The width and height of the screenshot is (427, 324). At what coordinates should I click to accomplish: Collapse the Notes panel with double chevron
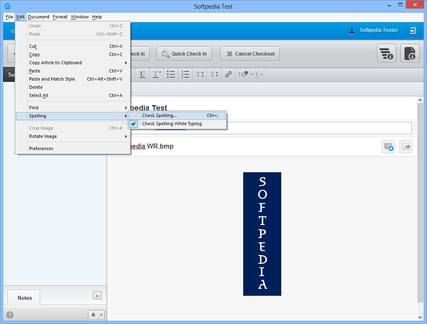tap(97, 296)
